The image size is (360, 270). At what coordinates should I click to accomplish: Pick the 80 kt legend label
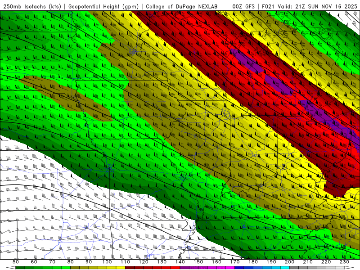(x=71, y=262)
